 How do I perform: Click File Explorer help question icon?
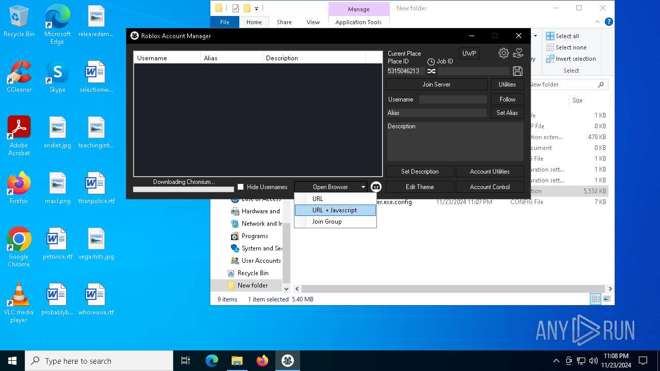[609, 22]
